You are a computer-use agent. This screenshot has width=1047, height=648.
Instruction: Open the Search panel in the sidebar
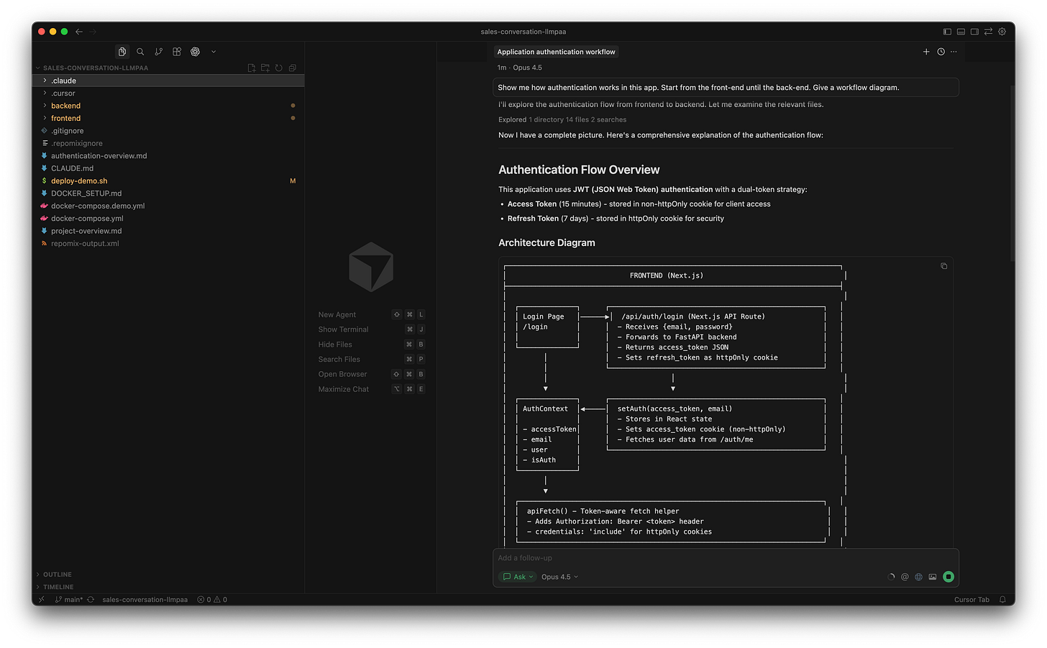click(140, 51)
